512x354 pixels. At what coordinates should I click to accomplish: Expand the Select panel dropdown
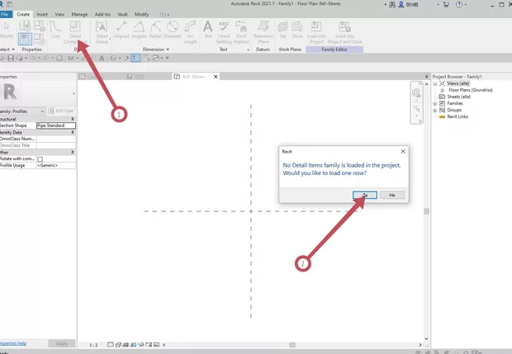(x=7, y=50)
